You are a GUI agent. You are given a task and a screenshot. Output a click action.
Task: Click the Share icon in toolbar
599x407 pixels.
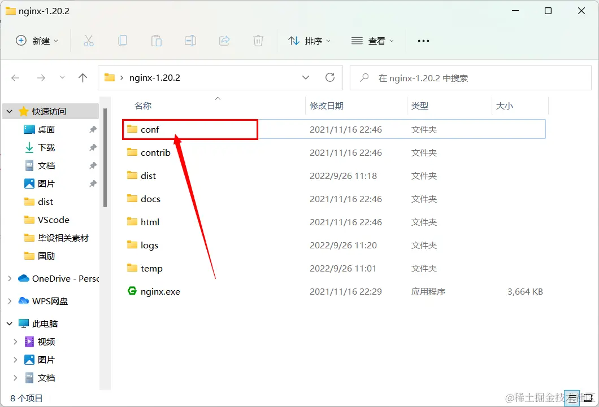[x=224, y=41]
